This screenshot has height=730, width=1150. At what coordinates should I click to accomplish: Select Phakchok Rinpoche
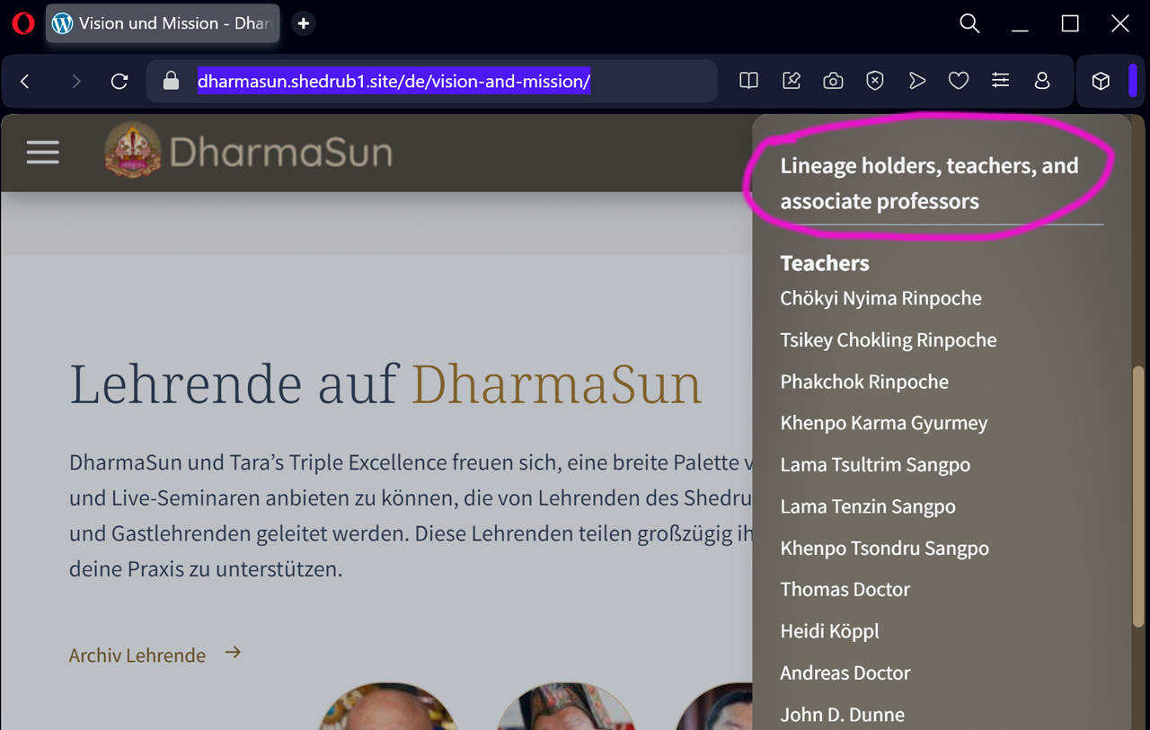(864, 382)
